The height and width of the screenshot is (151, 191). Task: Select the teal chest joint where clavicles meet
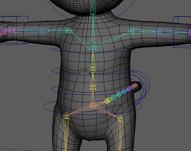click(x=93, y=49)
